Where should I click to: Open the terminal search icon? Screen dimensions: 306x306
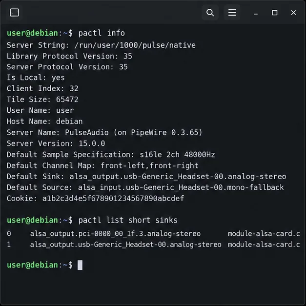(210, 13)
